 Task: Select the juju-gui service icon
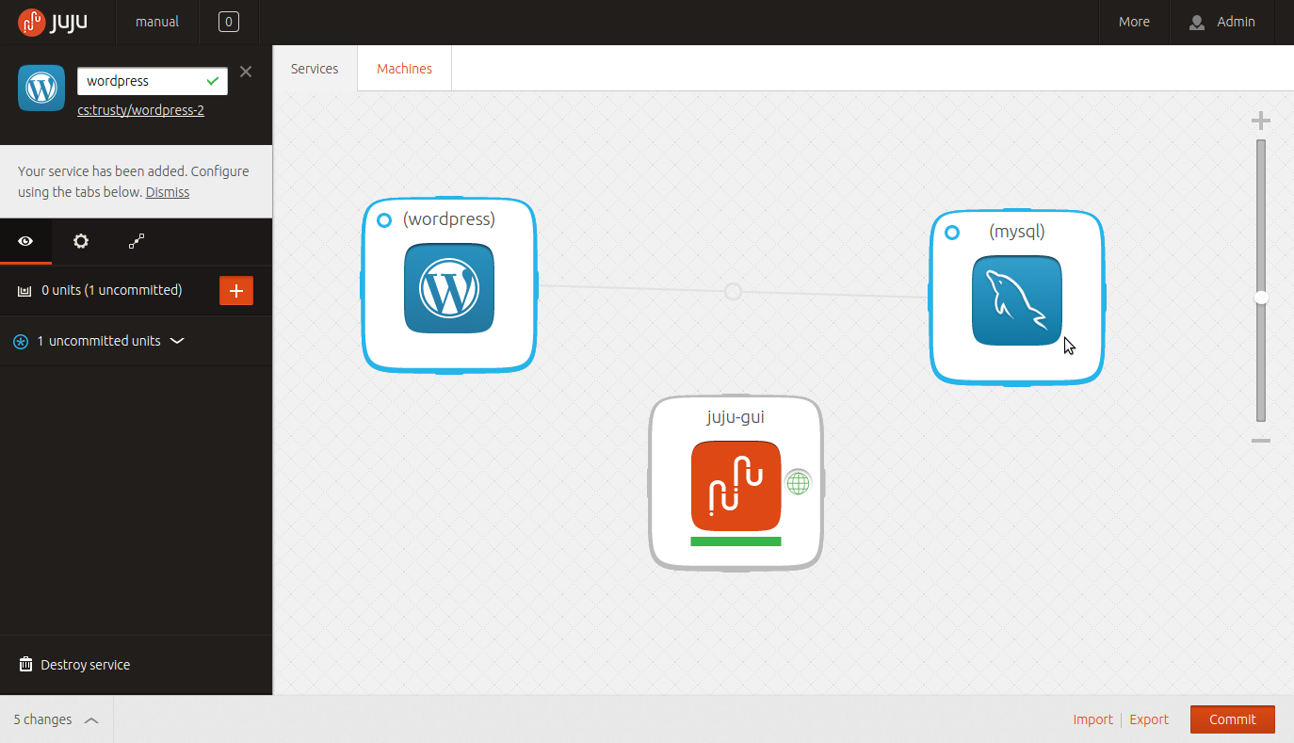[x=736, y=486]
